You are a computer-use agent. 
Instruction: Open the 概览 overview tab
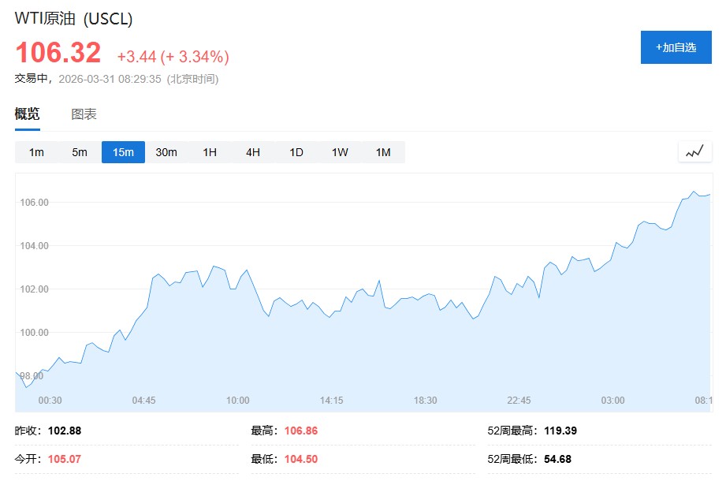[27, 114]
